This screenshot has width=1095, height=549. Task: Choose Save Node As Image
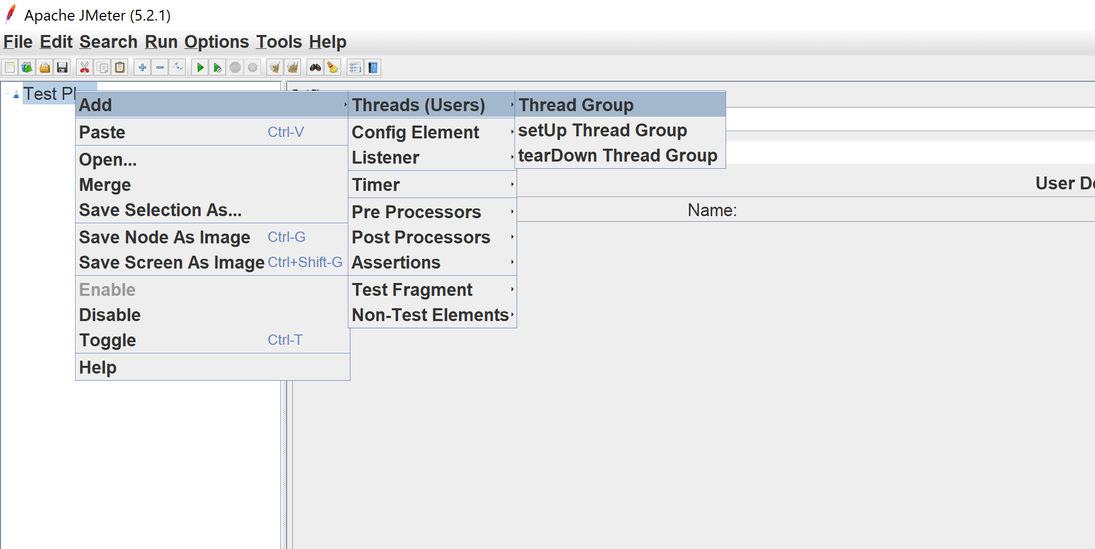click(212, 237)
